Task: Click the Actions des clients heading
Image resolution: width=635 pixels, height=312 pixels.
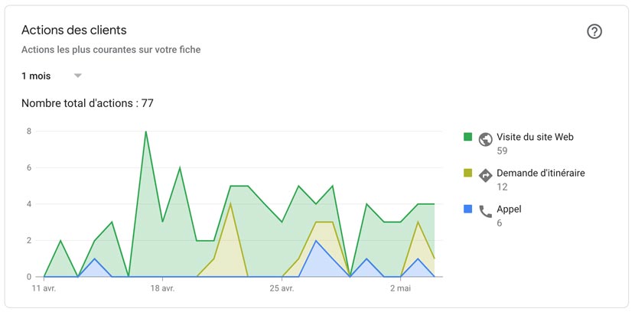Action: click(73, 30)
